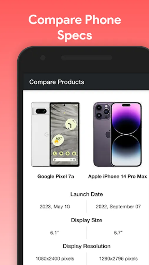Tap the Display Resolution section heading
Image resolution: width=149 pixels, height=265 pixels.
(87, 246)
